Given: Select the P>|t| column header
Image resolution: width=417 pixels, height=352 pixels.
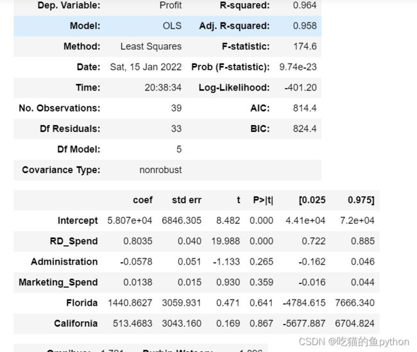Looking at the screenshot, I should click(263, 200).
